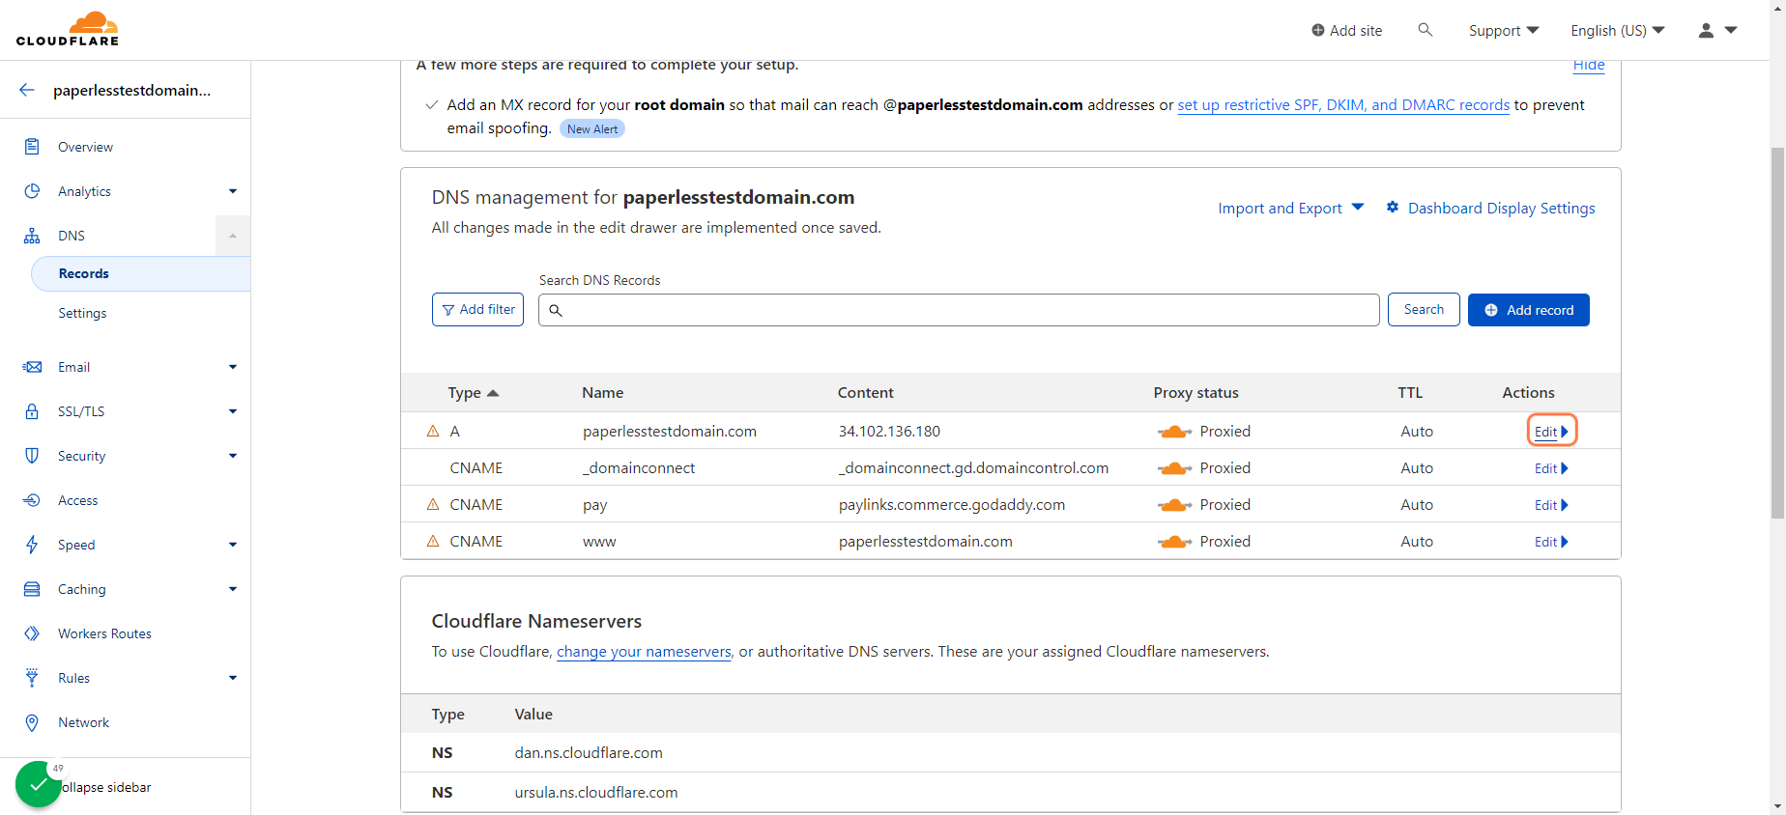Click the Add filter button
Image resolution: width=1786 pixels, height=815 pixels.
(477, 309)
